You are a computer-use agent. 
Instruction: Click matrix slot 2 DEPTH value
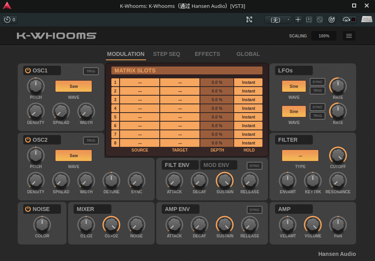pos(217,91)
